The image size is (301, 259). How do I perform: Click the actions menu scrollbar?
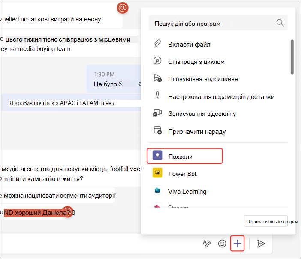click(x=292, y=57)
